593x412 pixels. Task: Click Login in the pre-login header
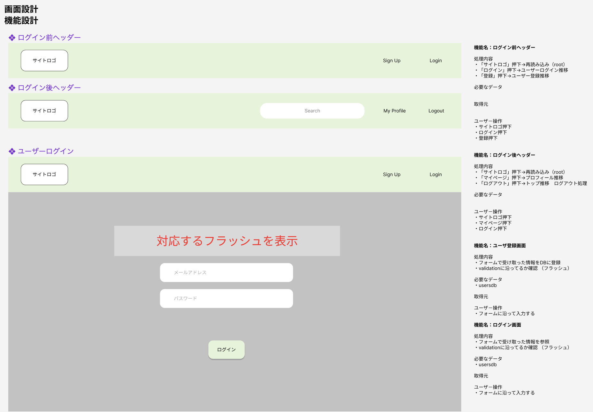(435, 60)
